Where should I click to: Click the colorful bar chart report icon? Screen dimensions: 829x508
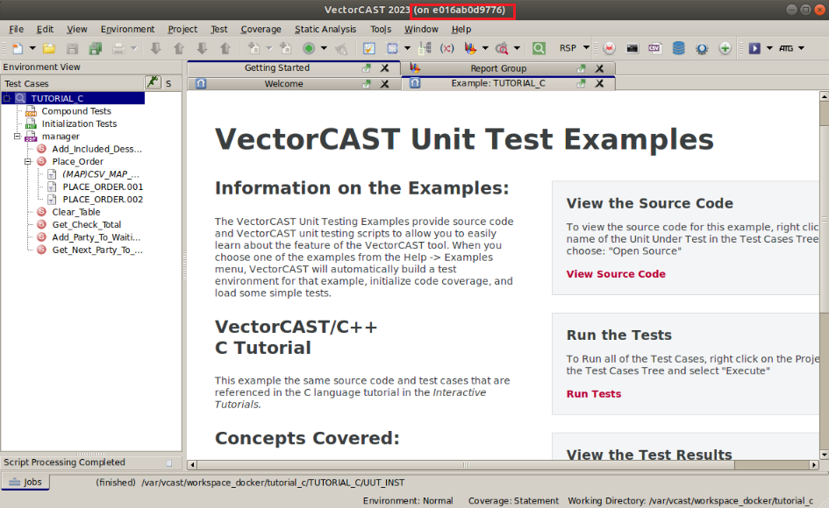point(470,48)
